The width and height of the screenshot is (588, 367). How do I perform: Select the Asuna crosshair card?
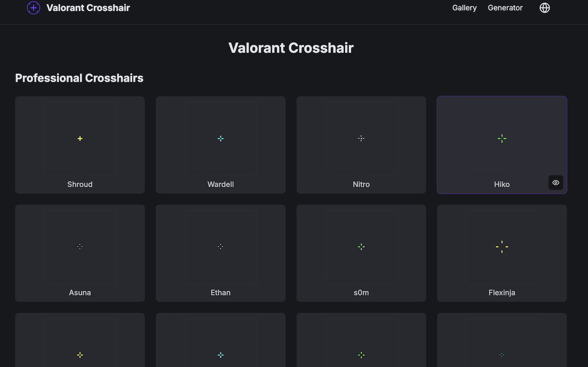[80, 253]
